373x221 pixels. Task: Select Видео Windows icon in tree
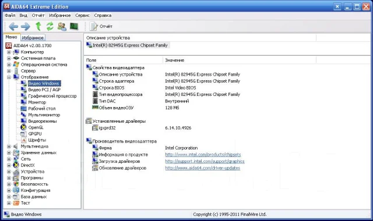[23, 83]
